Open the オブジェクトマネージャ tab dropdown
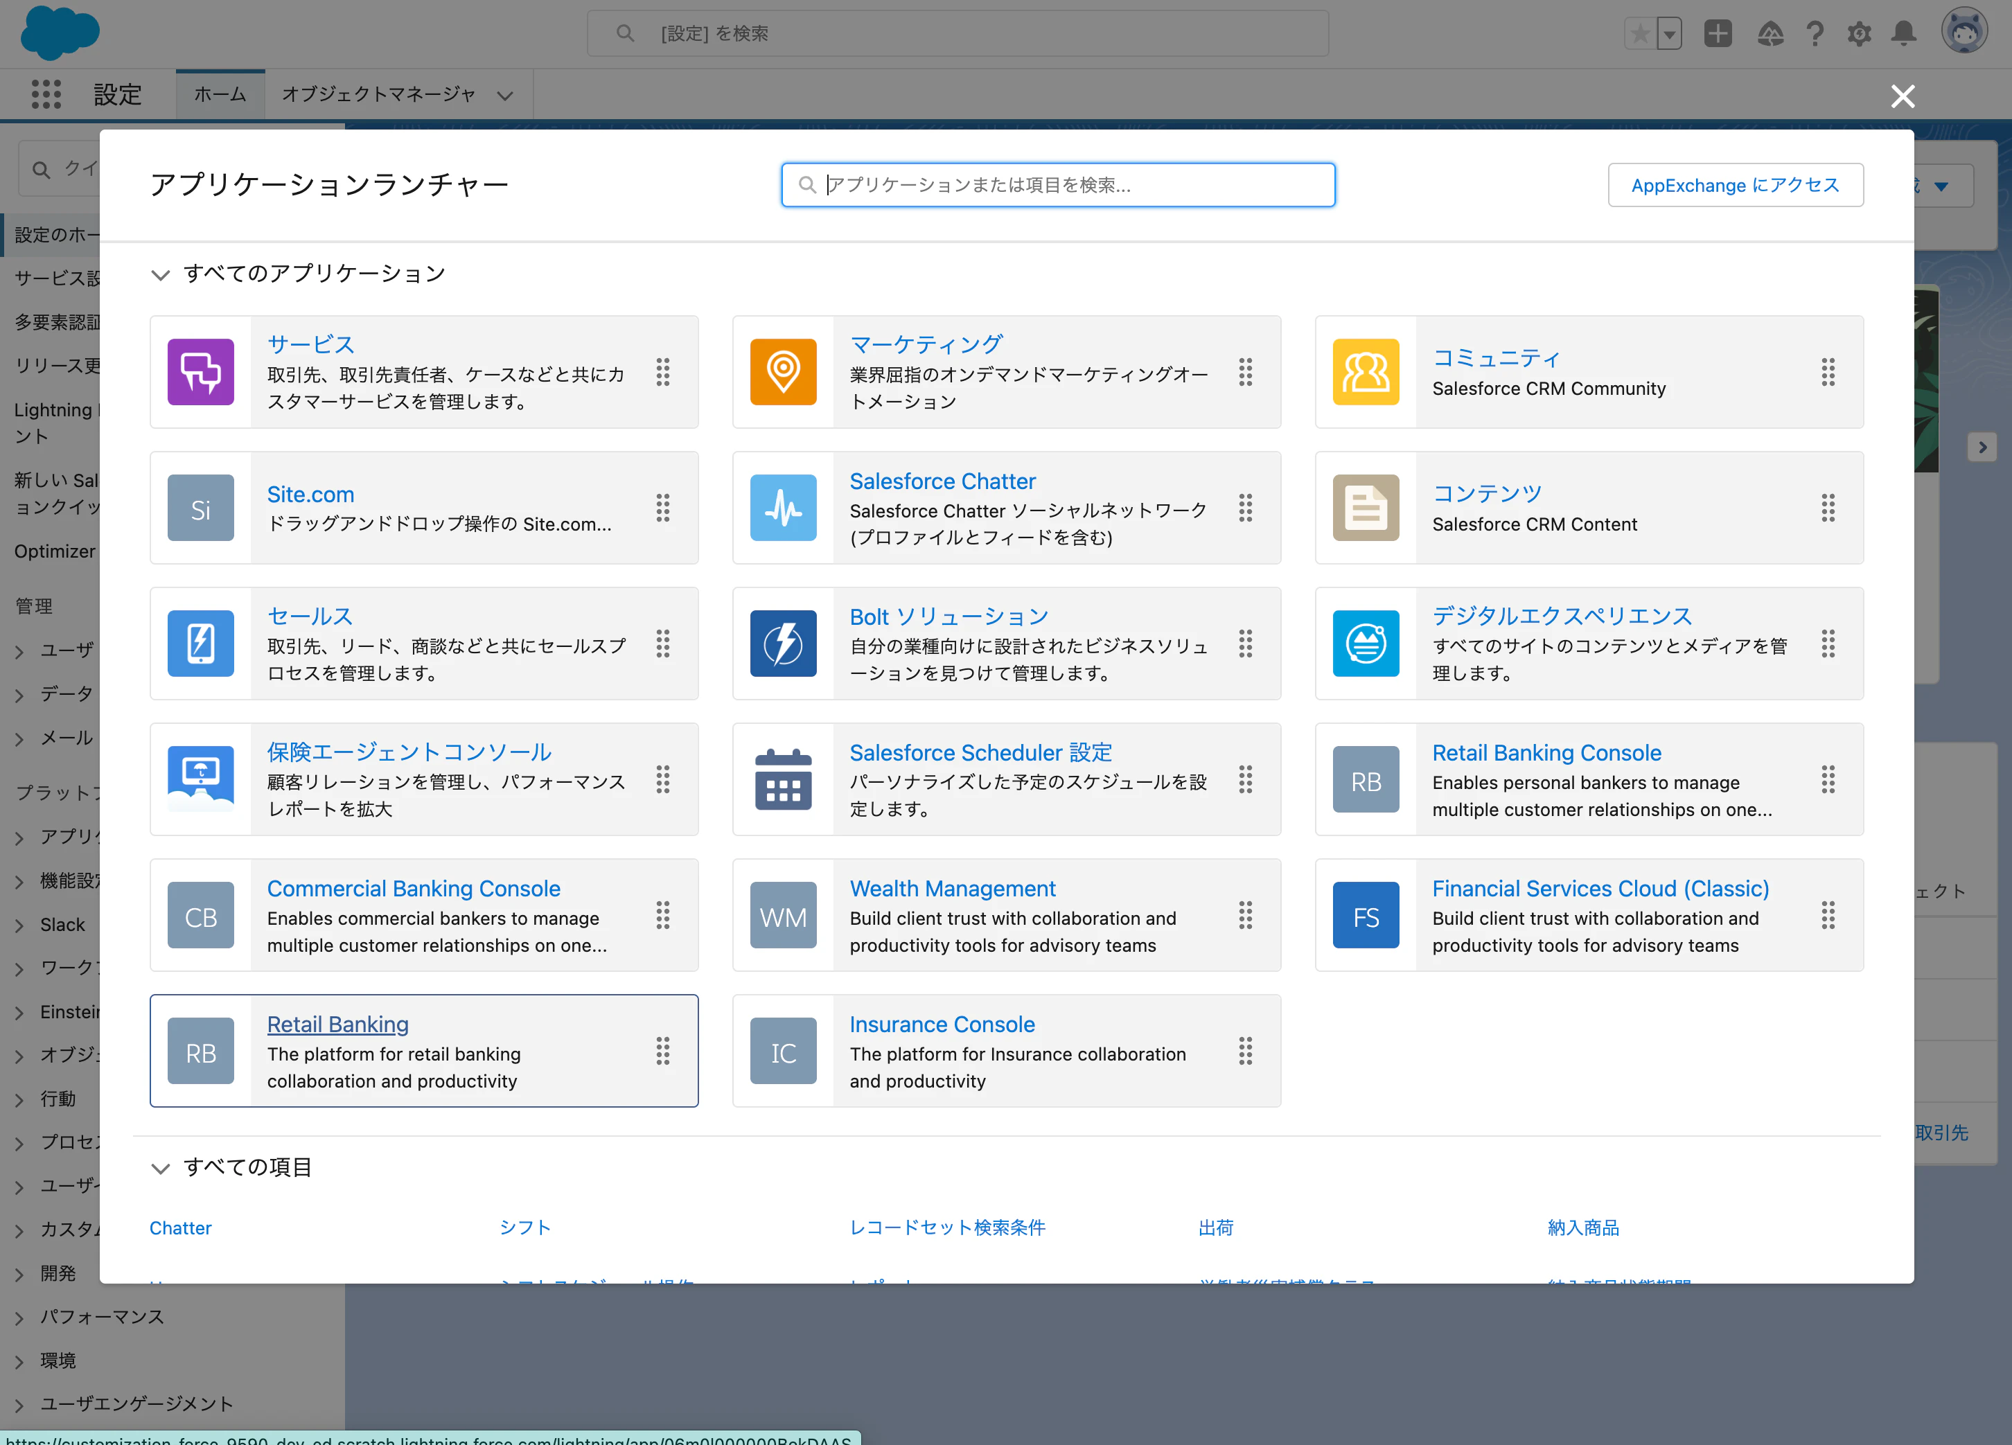Screen dimensions: 2012x1445 [505, 95]
